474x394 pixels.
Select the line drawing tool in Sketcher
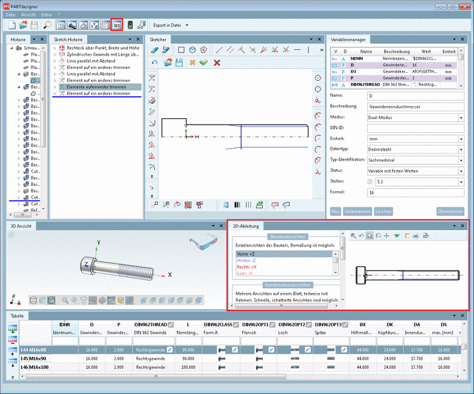[x=219, y=50]
